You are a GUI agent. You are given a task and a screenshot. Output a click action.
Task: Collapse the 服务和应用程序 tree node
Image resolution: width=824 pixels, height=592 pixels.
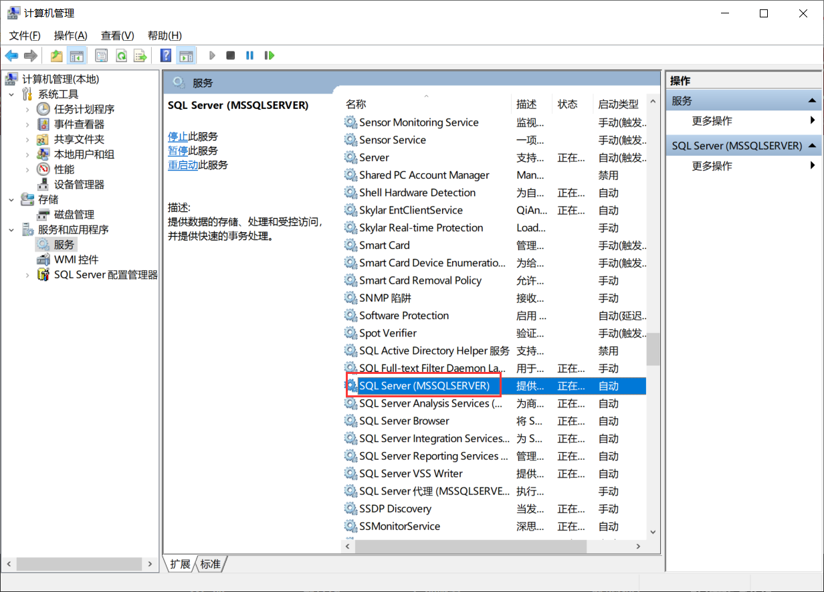click(x=11, y=229)
